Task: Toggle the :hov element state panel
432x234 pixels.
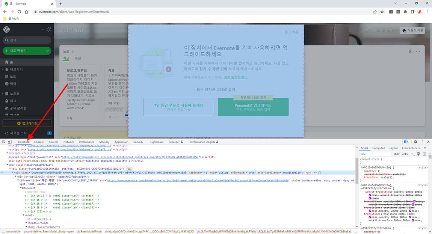Action: [396, 154]
